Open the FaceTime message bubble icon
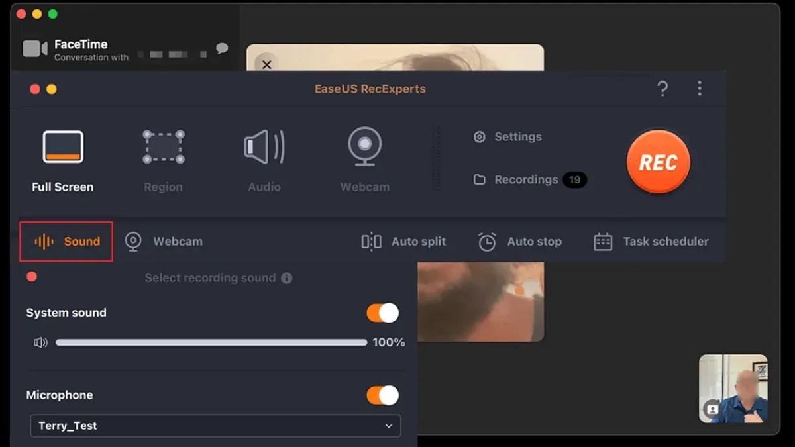Screen dimensions: 795x447 point(222,48)
